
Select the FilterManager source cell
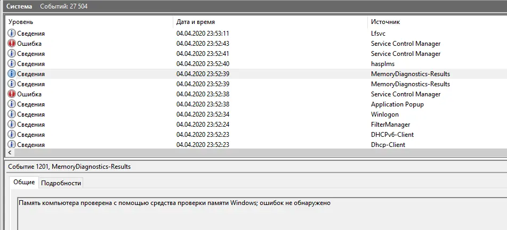(390, 125)
